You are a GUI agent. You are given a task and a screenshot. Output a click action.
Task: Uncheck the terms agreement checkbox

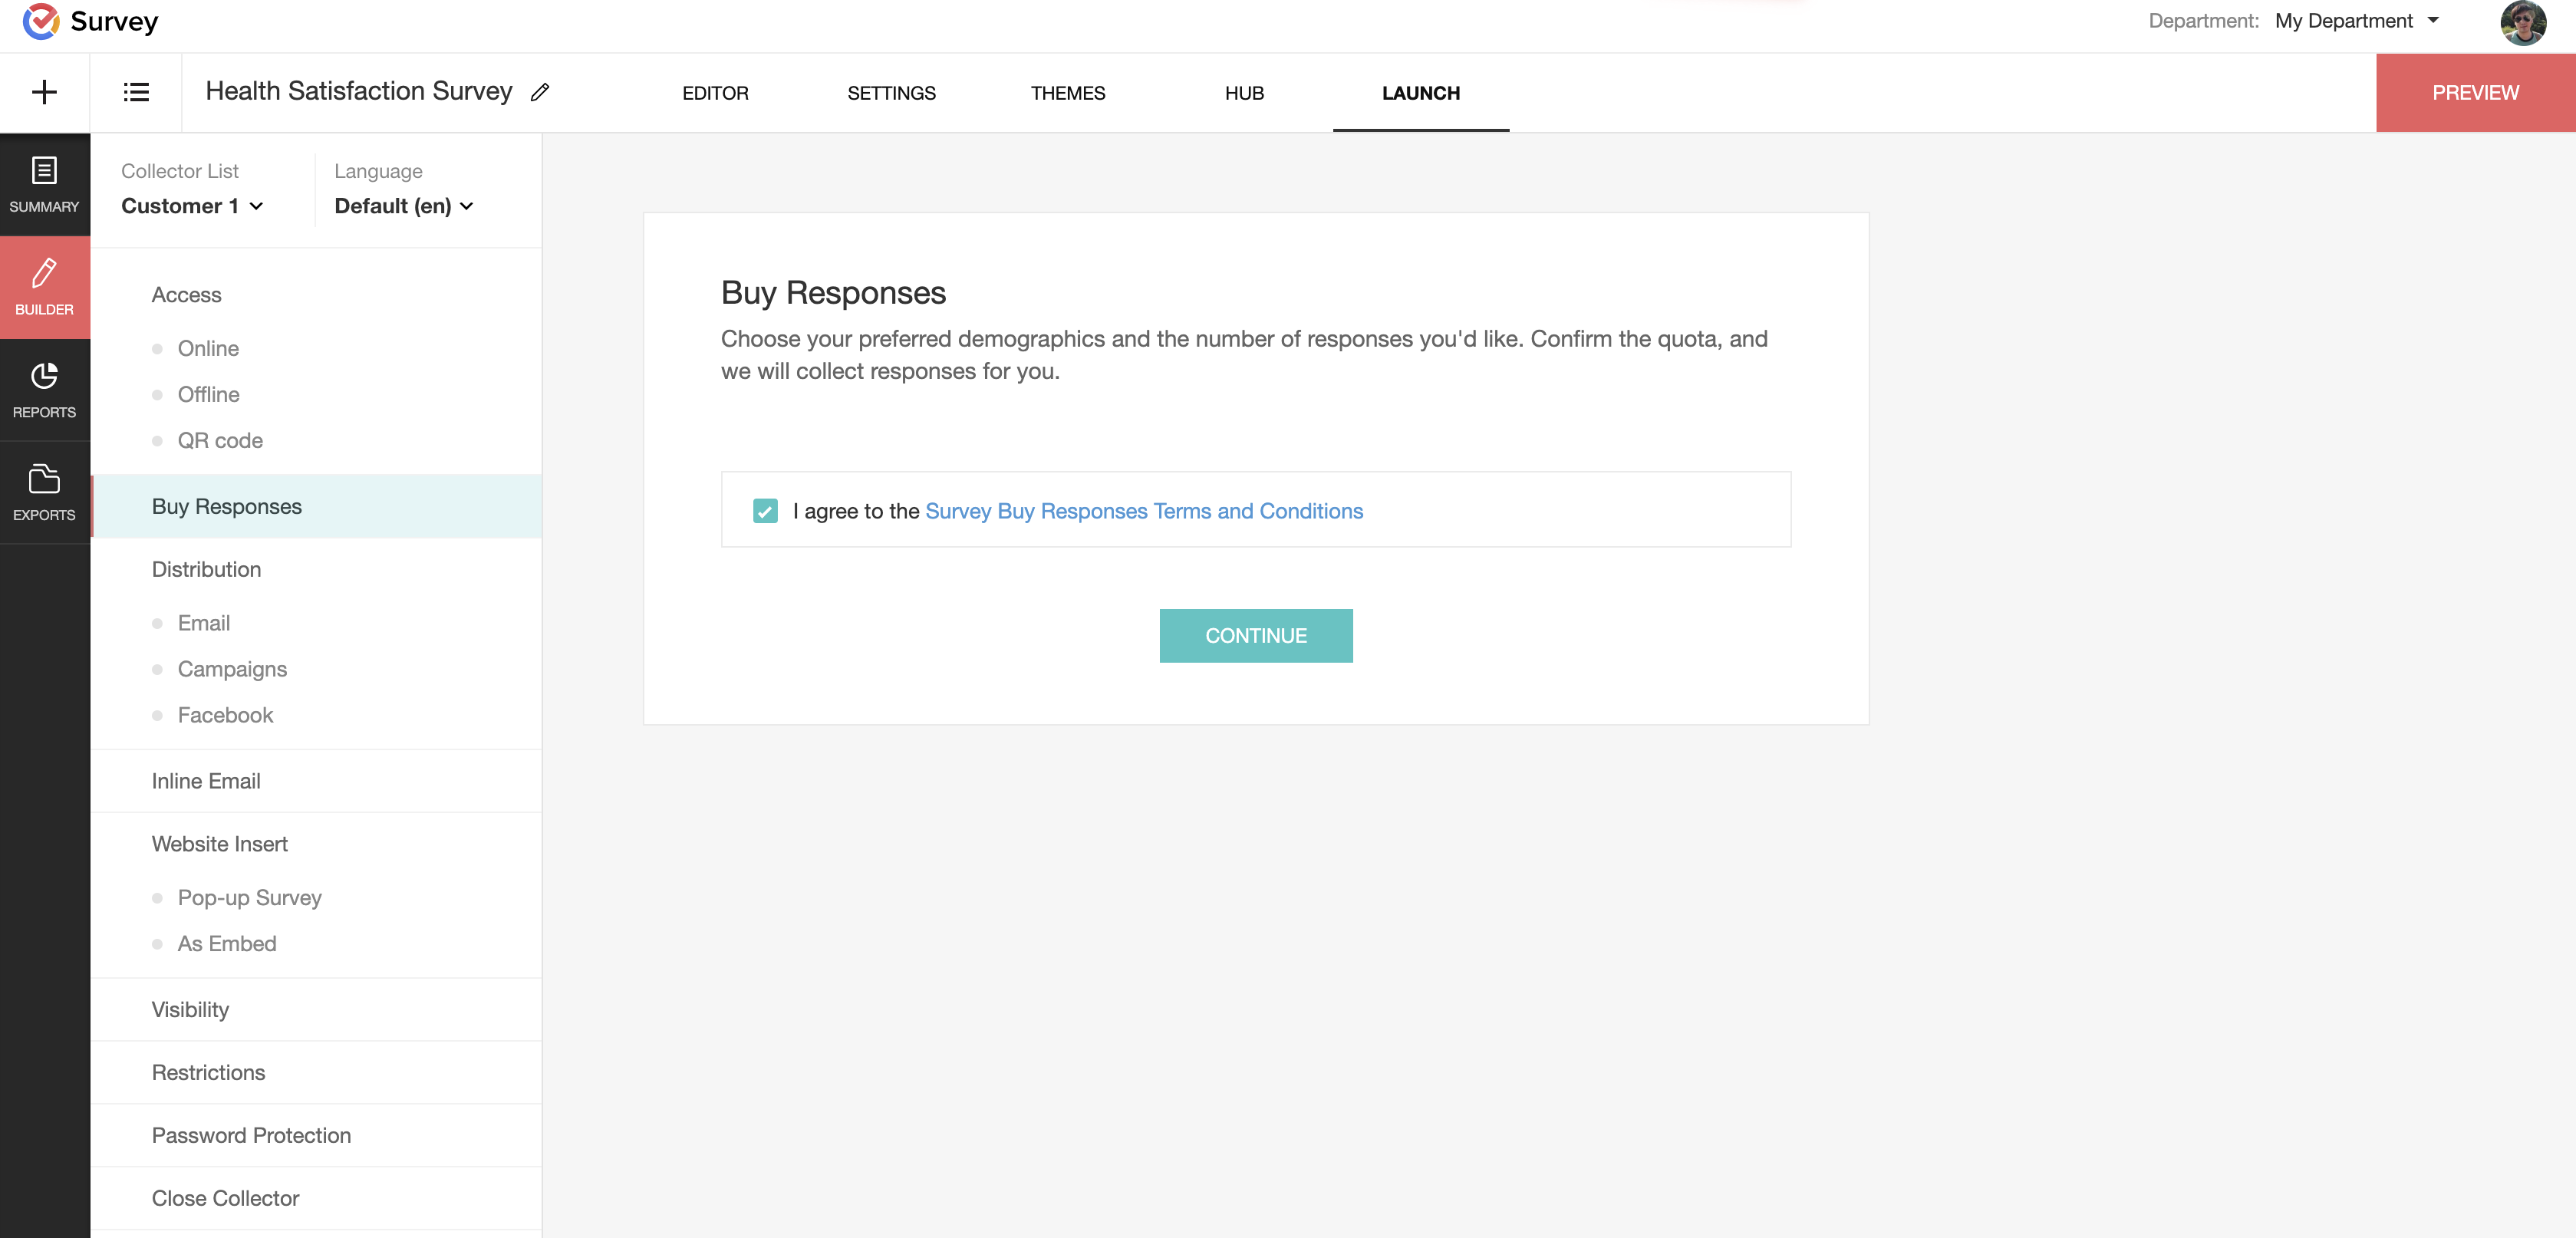[x=765, y=511]
